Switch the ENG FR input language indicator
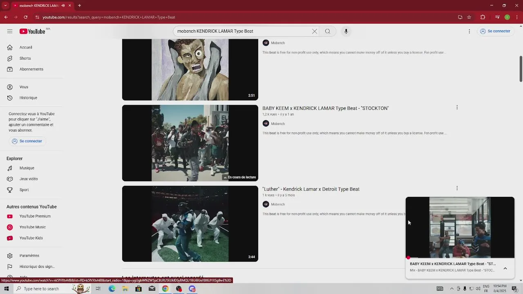The width and height of the screenshot is (523, 294). tap(486, 289)
